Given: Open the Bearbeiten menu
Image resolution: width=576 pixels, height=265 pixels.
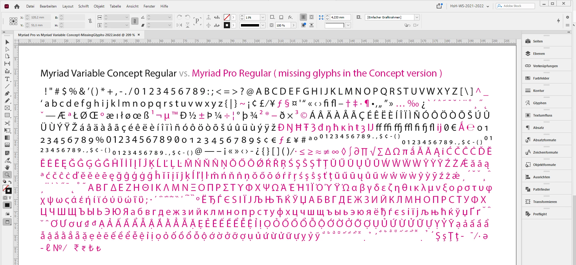Looking at the screenshot, I should pyautogui.click(x=48, y=6).
